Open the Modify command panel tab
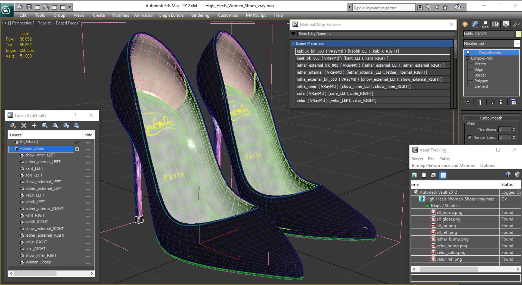This screenshot has width=522, height=285. pos(475,24)
